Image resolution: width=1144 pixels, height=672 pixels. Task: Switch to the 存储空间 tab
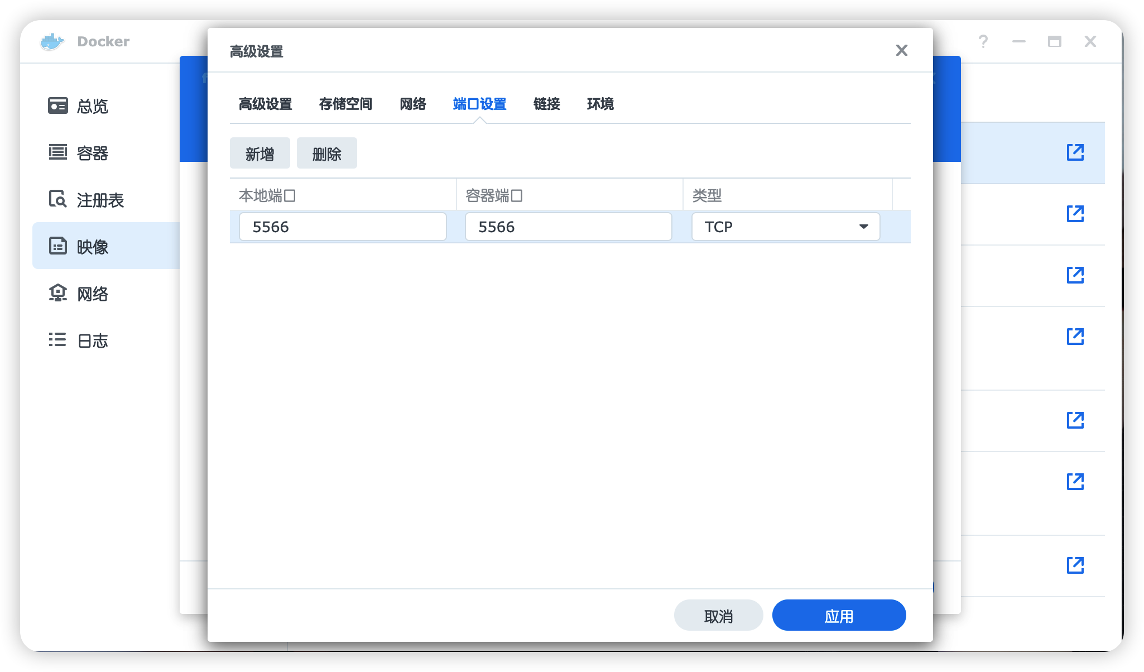(x=345, y=104)
